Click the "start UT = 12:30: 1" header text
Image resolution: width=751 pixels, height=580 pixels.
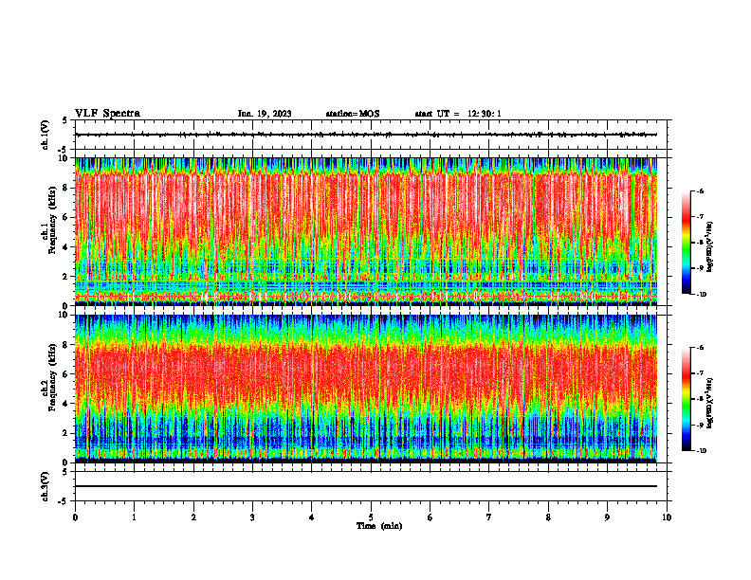[458, 114]
